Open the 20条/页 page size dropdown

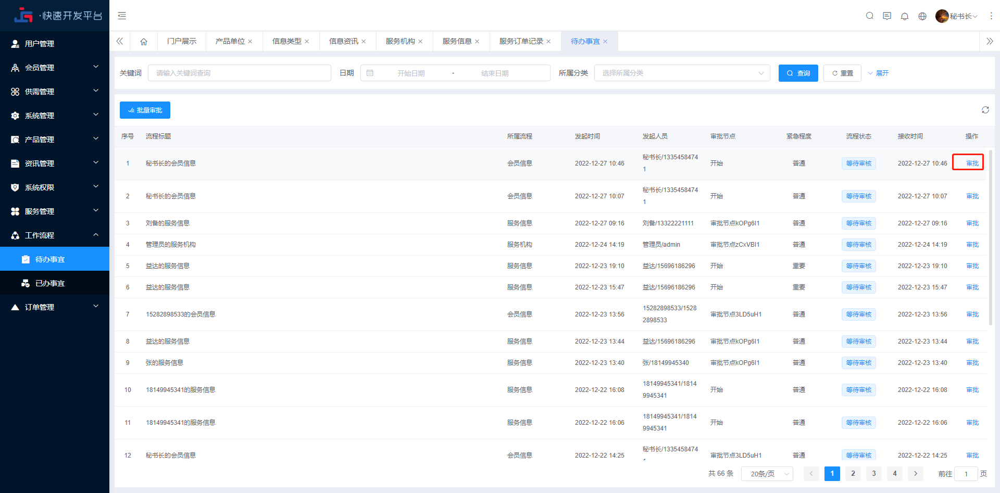tap(767, 474)
